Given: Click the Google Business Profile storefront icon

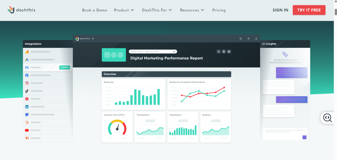Looking at the screenshot, I should coord(27,115).
